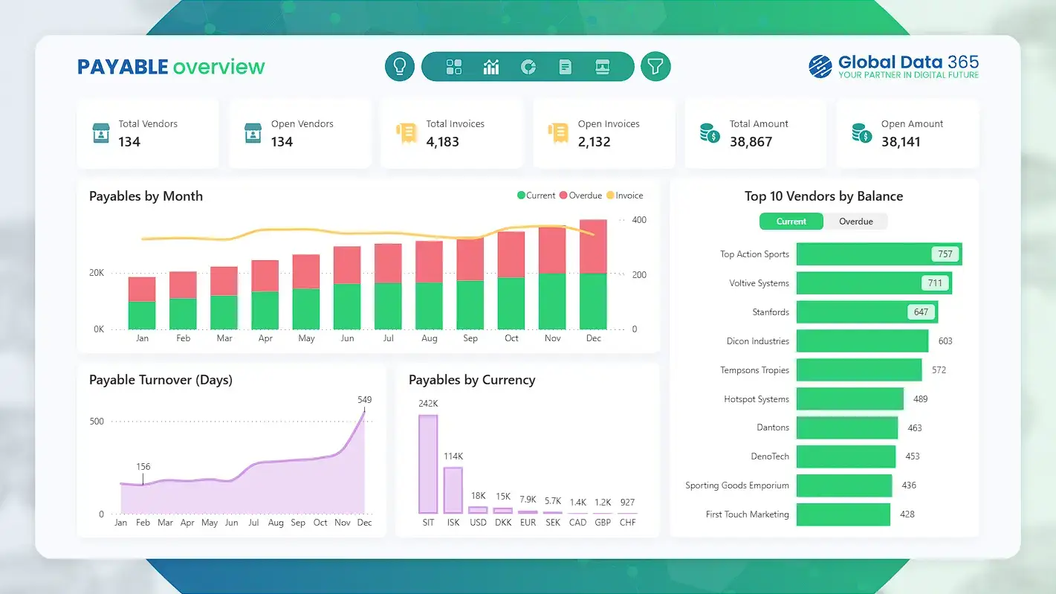1056x594 pixels.
Task: Select the Open Invoices card
Action: coord(603,132)
